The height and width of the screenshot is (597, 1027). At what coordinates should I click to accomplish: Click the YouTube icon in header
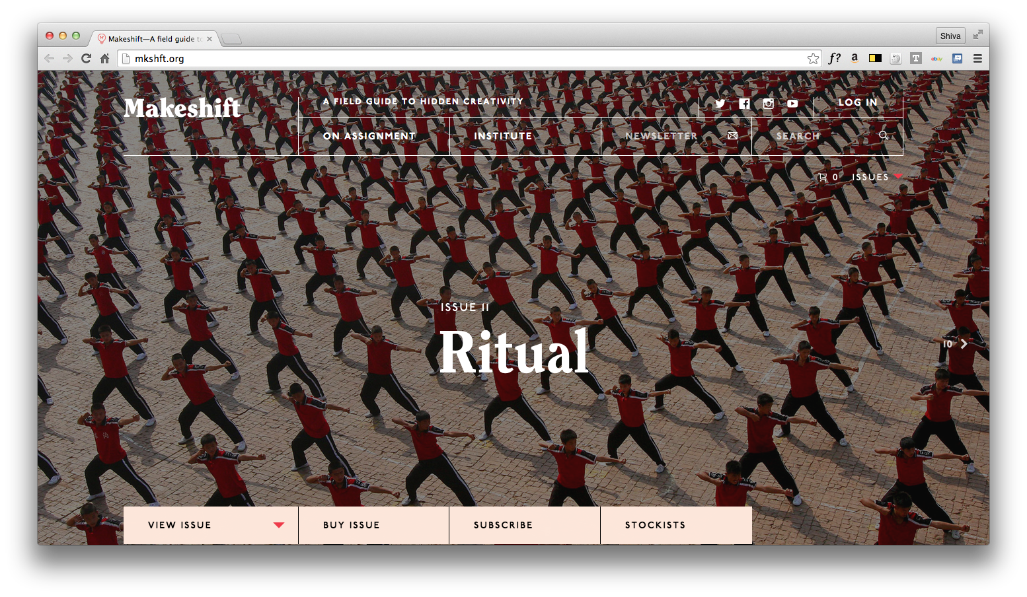(792, 104)
